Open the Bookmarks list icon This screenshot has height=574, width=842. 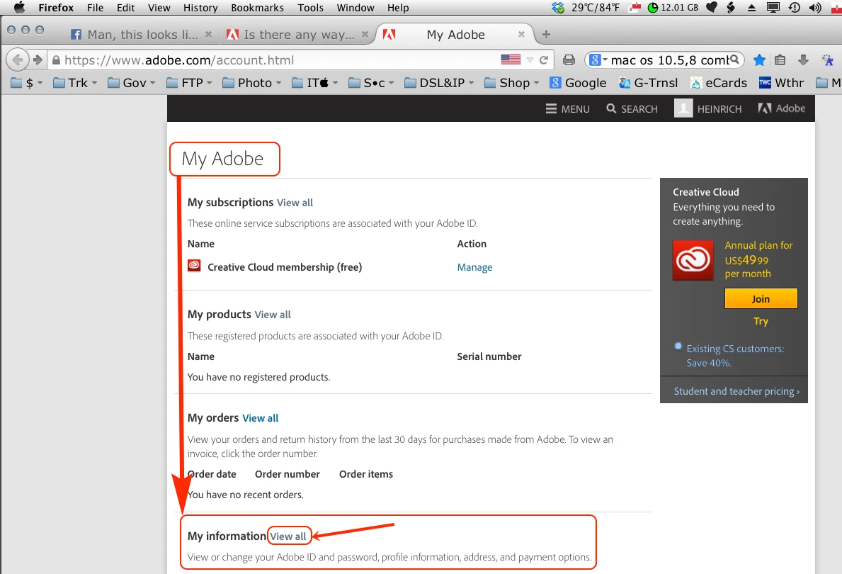(780, 60)
